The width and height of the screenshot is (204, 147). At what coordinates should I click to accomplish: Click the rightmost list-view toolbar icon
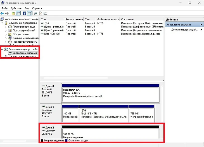[x=45, y=13]
